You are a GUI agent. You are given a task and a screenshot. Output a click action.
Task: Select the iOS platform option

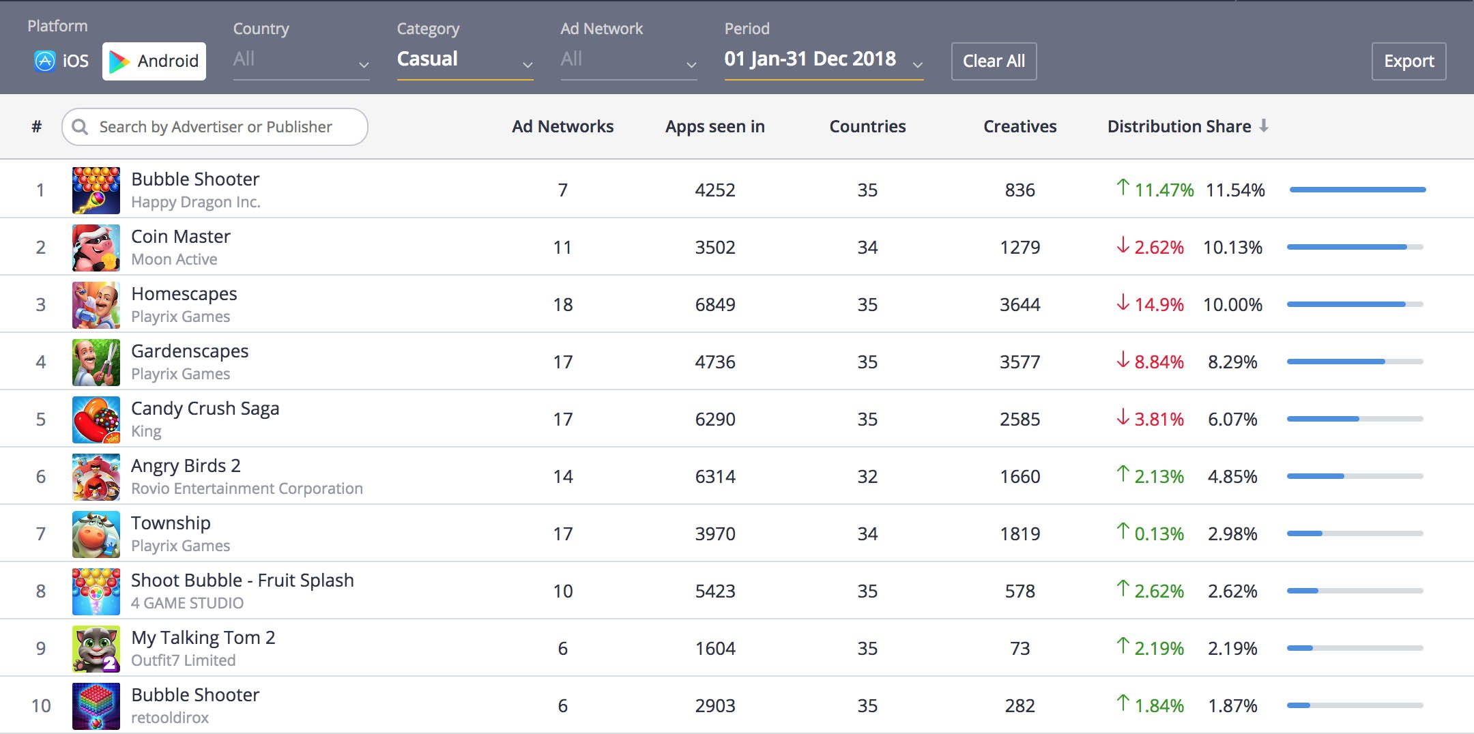(x=61, y=61)
